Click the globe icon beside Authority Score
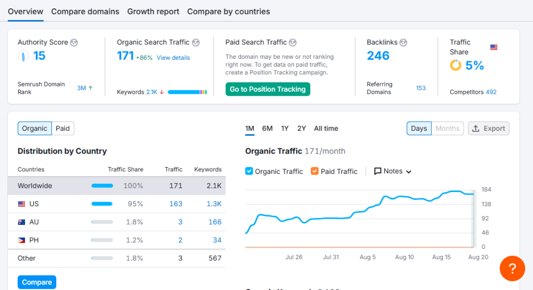 [x=74, y=43]
